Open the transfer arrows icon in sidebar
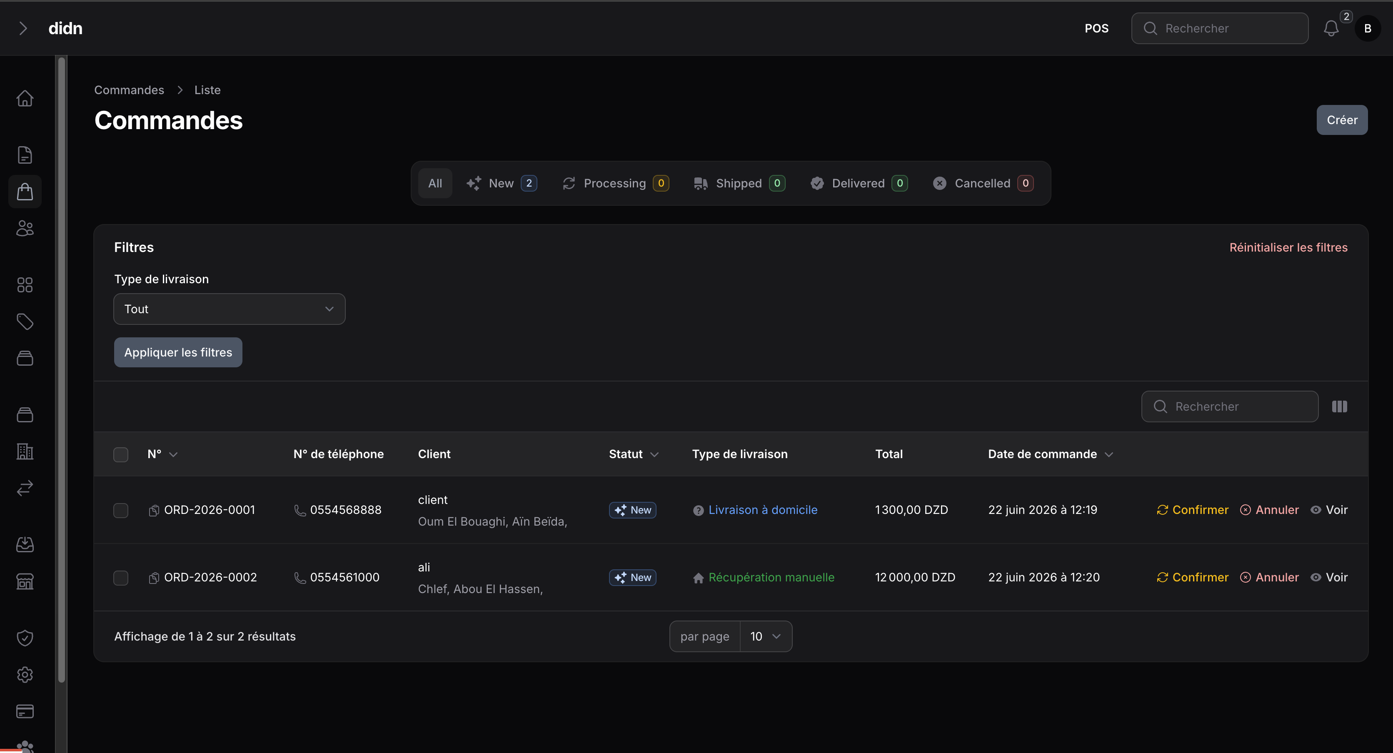This screenshot has height=753, width=1393. pyautogui.click(x=25, y=488)
